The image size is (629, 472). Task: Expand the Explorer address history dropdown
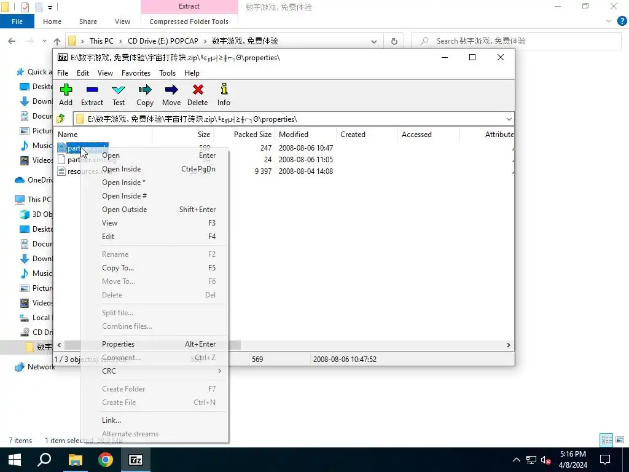(x=374, y=41)
